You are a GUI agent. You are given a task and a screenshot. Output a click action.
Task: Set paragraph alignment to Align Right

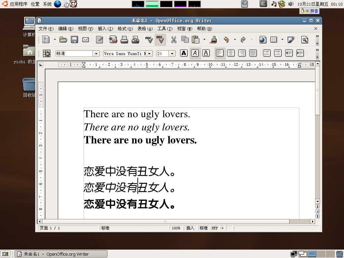242,53
